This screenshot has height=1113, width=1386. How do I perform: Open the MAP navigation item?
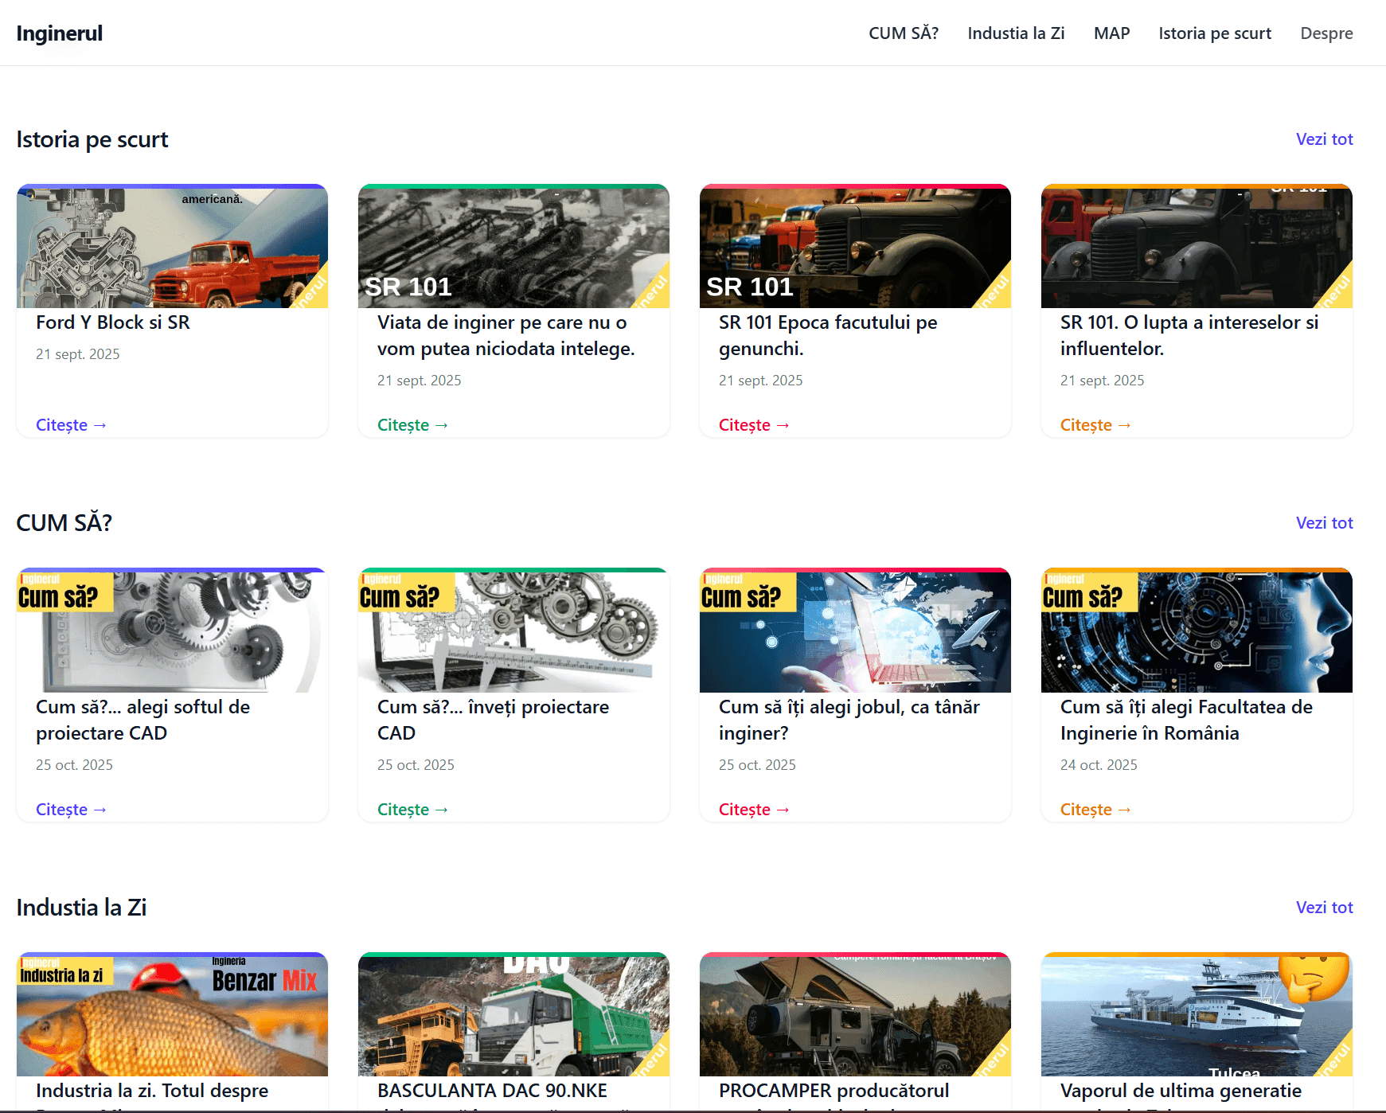(x=1111, y=33)
